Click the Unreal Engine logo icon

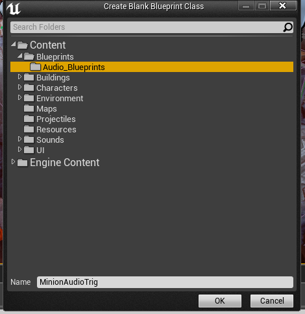pos(14,8)
